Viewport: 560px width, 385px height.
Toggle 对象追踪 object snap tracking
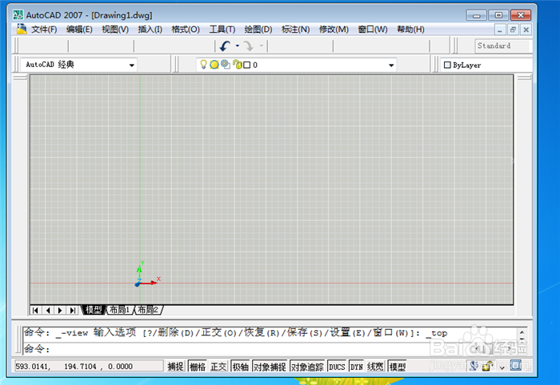307,367
